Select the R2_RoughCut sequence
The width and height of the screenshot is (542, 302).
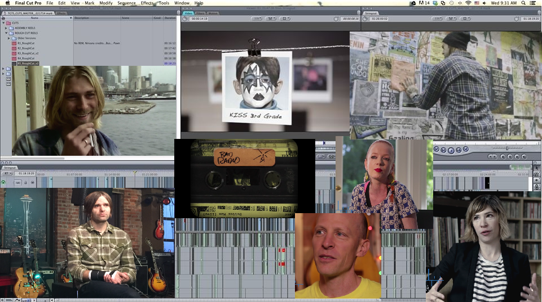pyautogui.click(x=25, y=48)
